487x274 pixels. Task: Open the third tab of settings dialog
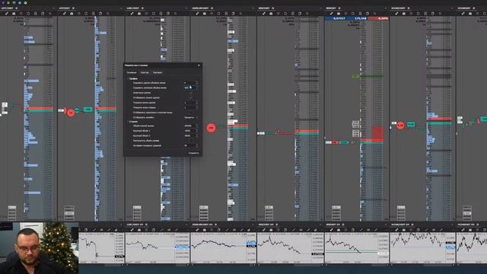(x=158, y=72)
